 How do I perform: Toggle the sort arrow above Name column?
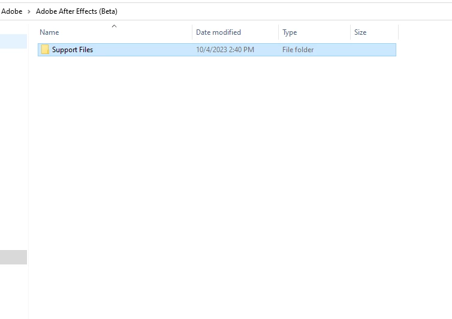pyautogui.click(x=114, y=26)
